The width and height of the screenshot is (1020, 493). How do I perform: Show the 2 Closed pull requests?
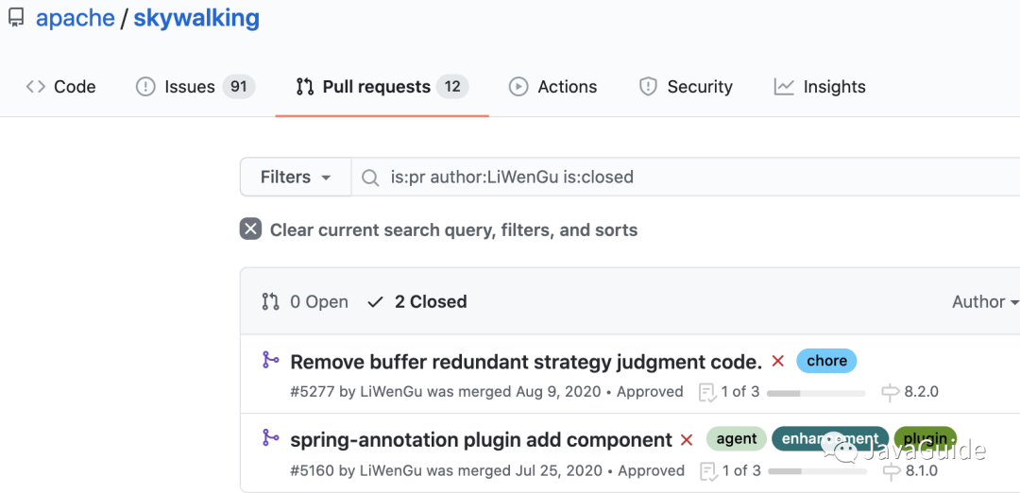(417, 302)
